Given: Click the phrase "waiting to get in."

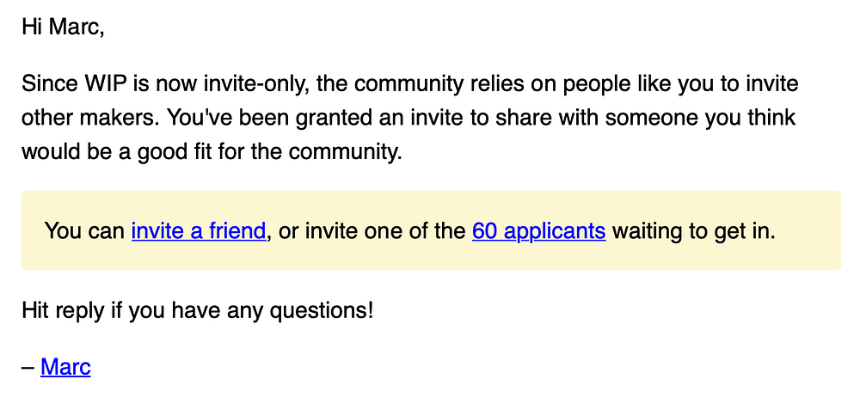Looking at the screenshot, I should coord(694,230).
